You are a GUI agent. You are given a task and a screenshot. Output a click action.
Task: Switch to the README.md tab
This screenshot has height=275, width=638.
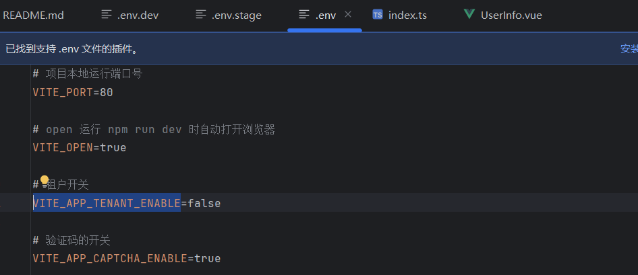[33, 15]
